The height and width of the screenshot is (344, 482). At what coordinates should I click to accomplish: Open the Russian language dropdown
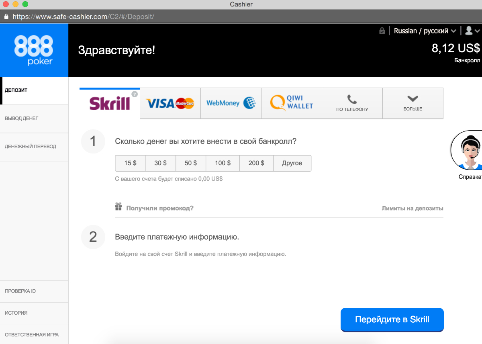point(425,31)
